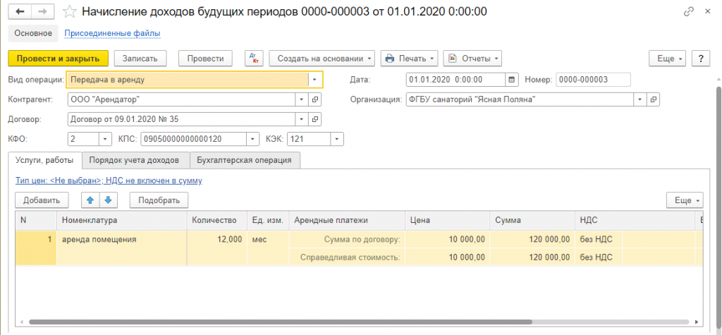Expand the Печать menu
The height and width of the screenshot is (335, 722).
[x=410, y=59]
